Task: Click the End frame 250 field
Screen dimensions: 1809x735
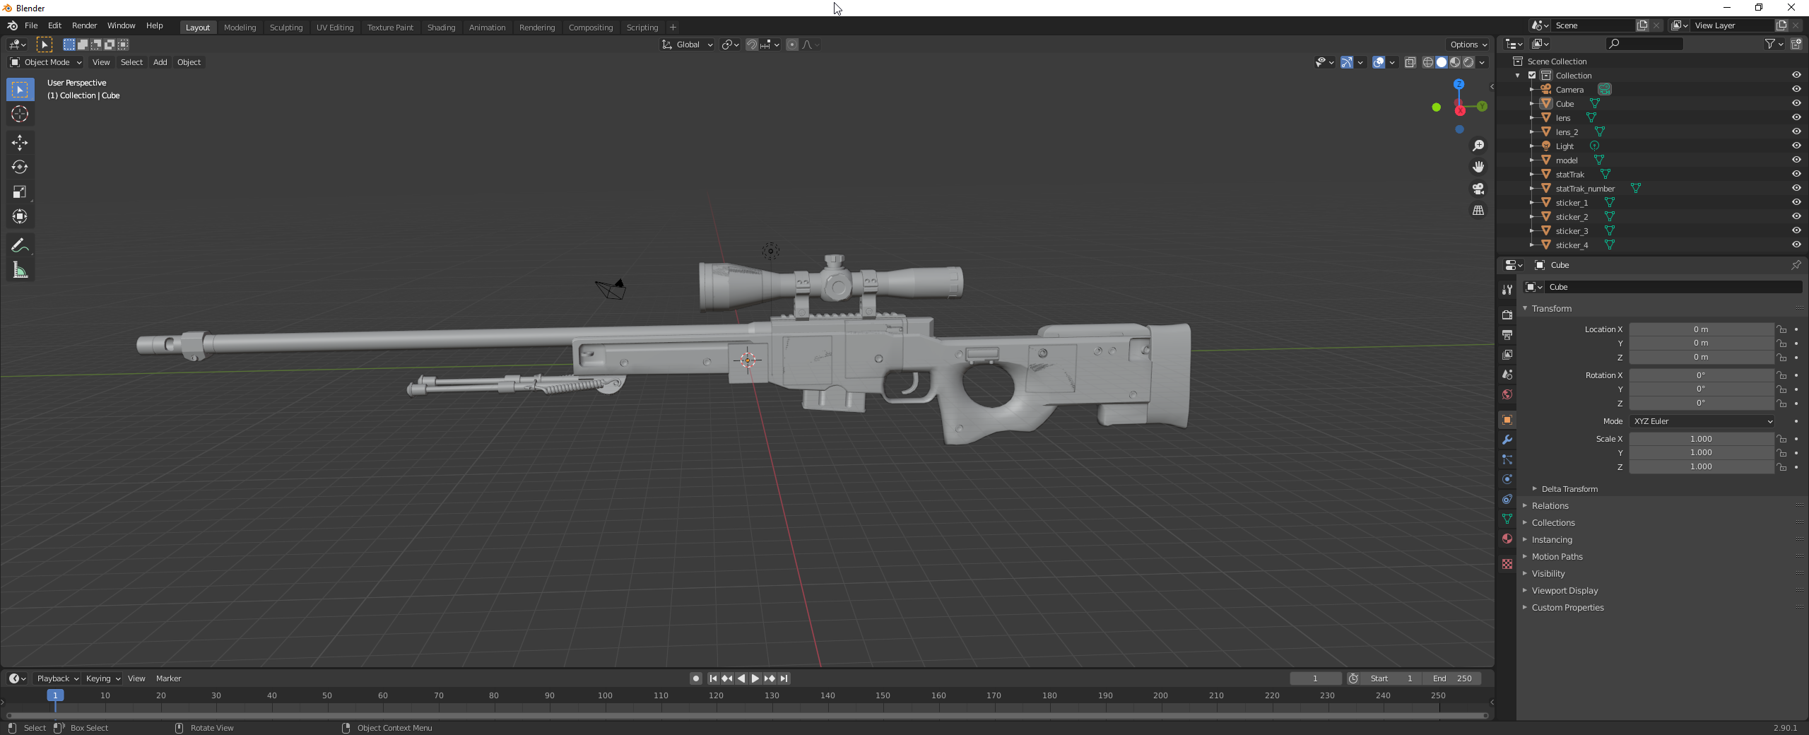Action: 1452,678
